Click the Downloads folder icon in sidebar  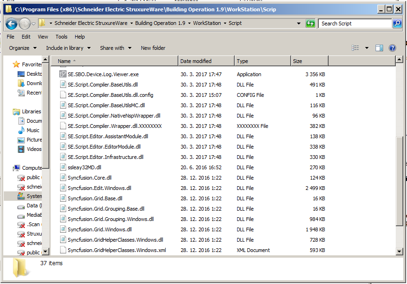(21, 83)
